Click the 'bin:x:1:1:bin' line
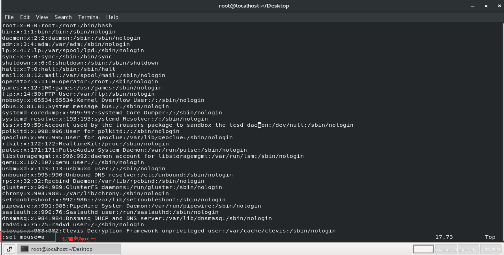This screenshot has width=504, height=255. tap(59, 32)
